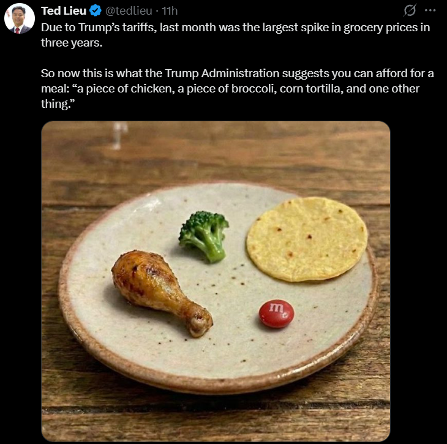Open the Ted Lieu display name link
This screenshot has height=444, width=447.
coord(63,10)
